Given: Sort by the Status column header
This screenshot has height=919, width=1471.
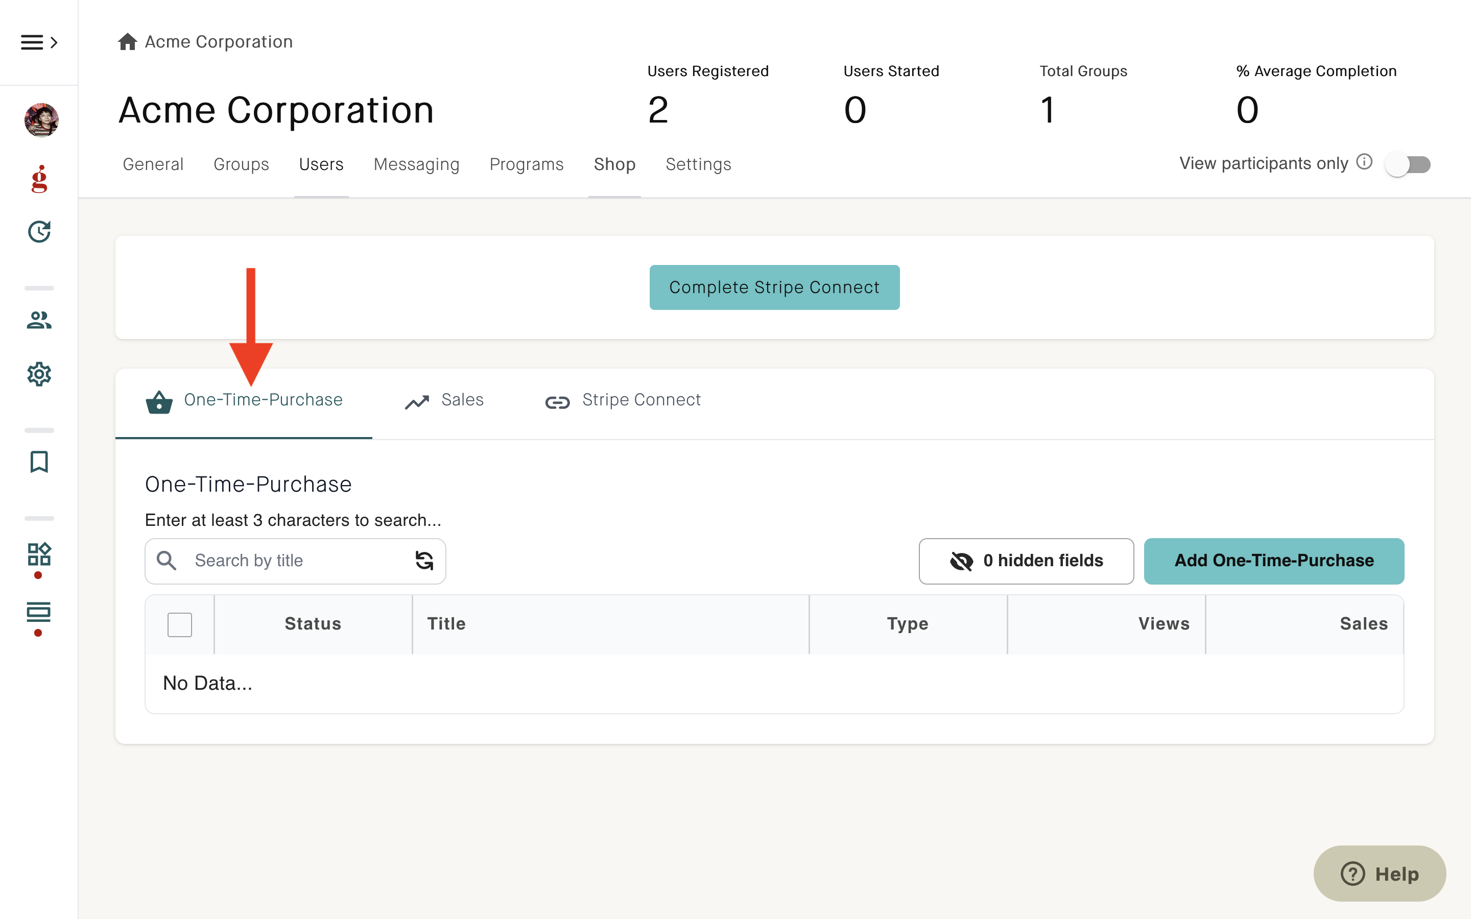Looking at the screenshot, I should [x=313, y=623].
